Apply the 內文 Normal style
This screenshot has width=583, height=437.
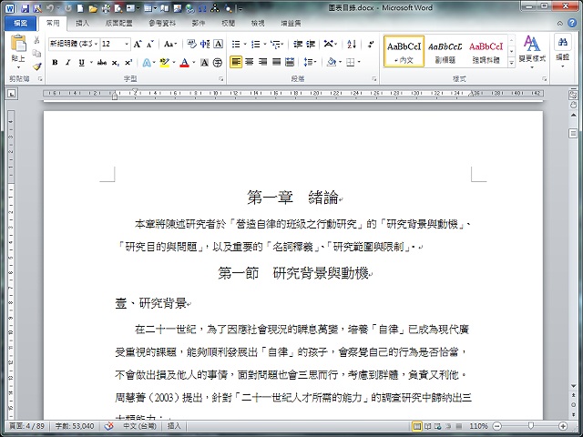point(404,51)
